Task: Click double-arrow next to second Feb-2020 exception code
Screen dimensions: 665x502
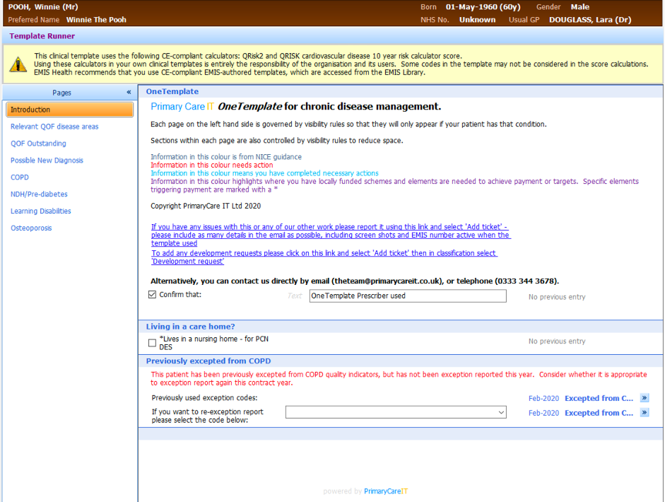Action: tap(644, 412)
